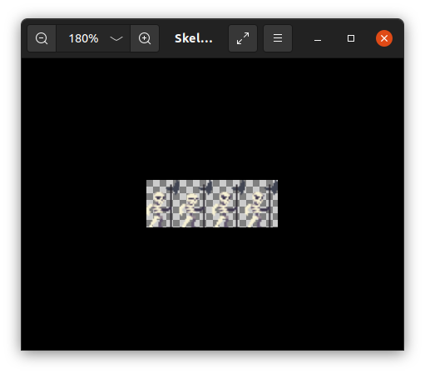The height and width of the screenshot is (374, 425).
Task: Close the window with the orange X button
Action: point(384,38)
